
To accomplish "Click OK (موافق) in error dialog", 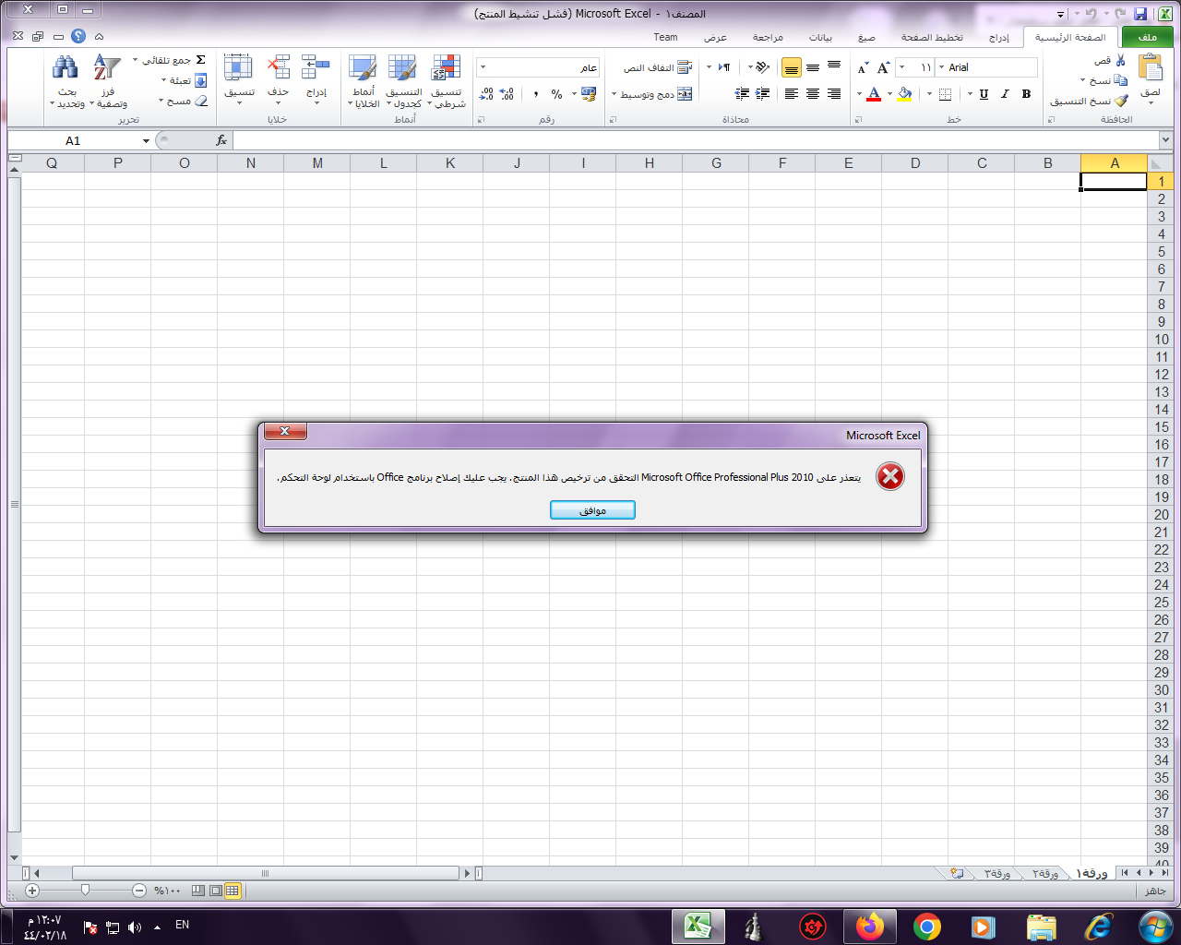I will click(x=592, y=510).
